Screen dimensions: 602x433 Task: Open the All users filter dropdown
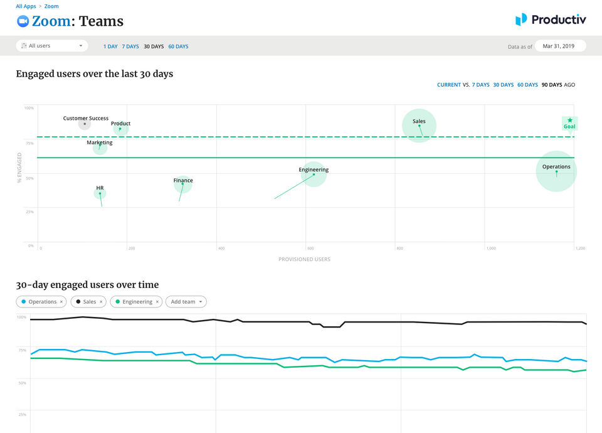click(53, 46)
